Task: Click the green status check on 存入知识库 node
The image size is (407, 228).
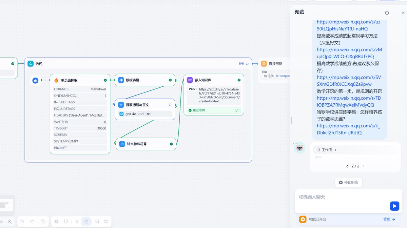Action: [239, 80]
